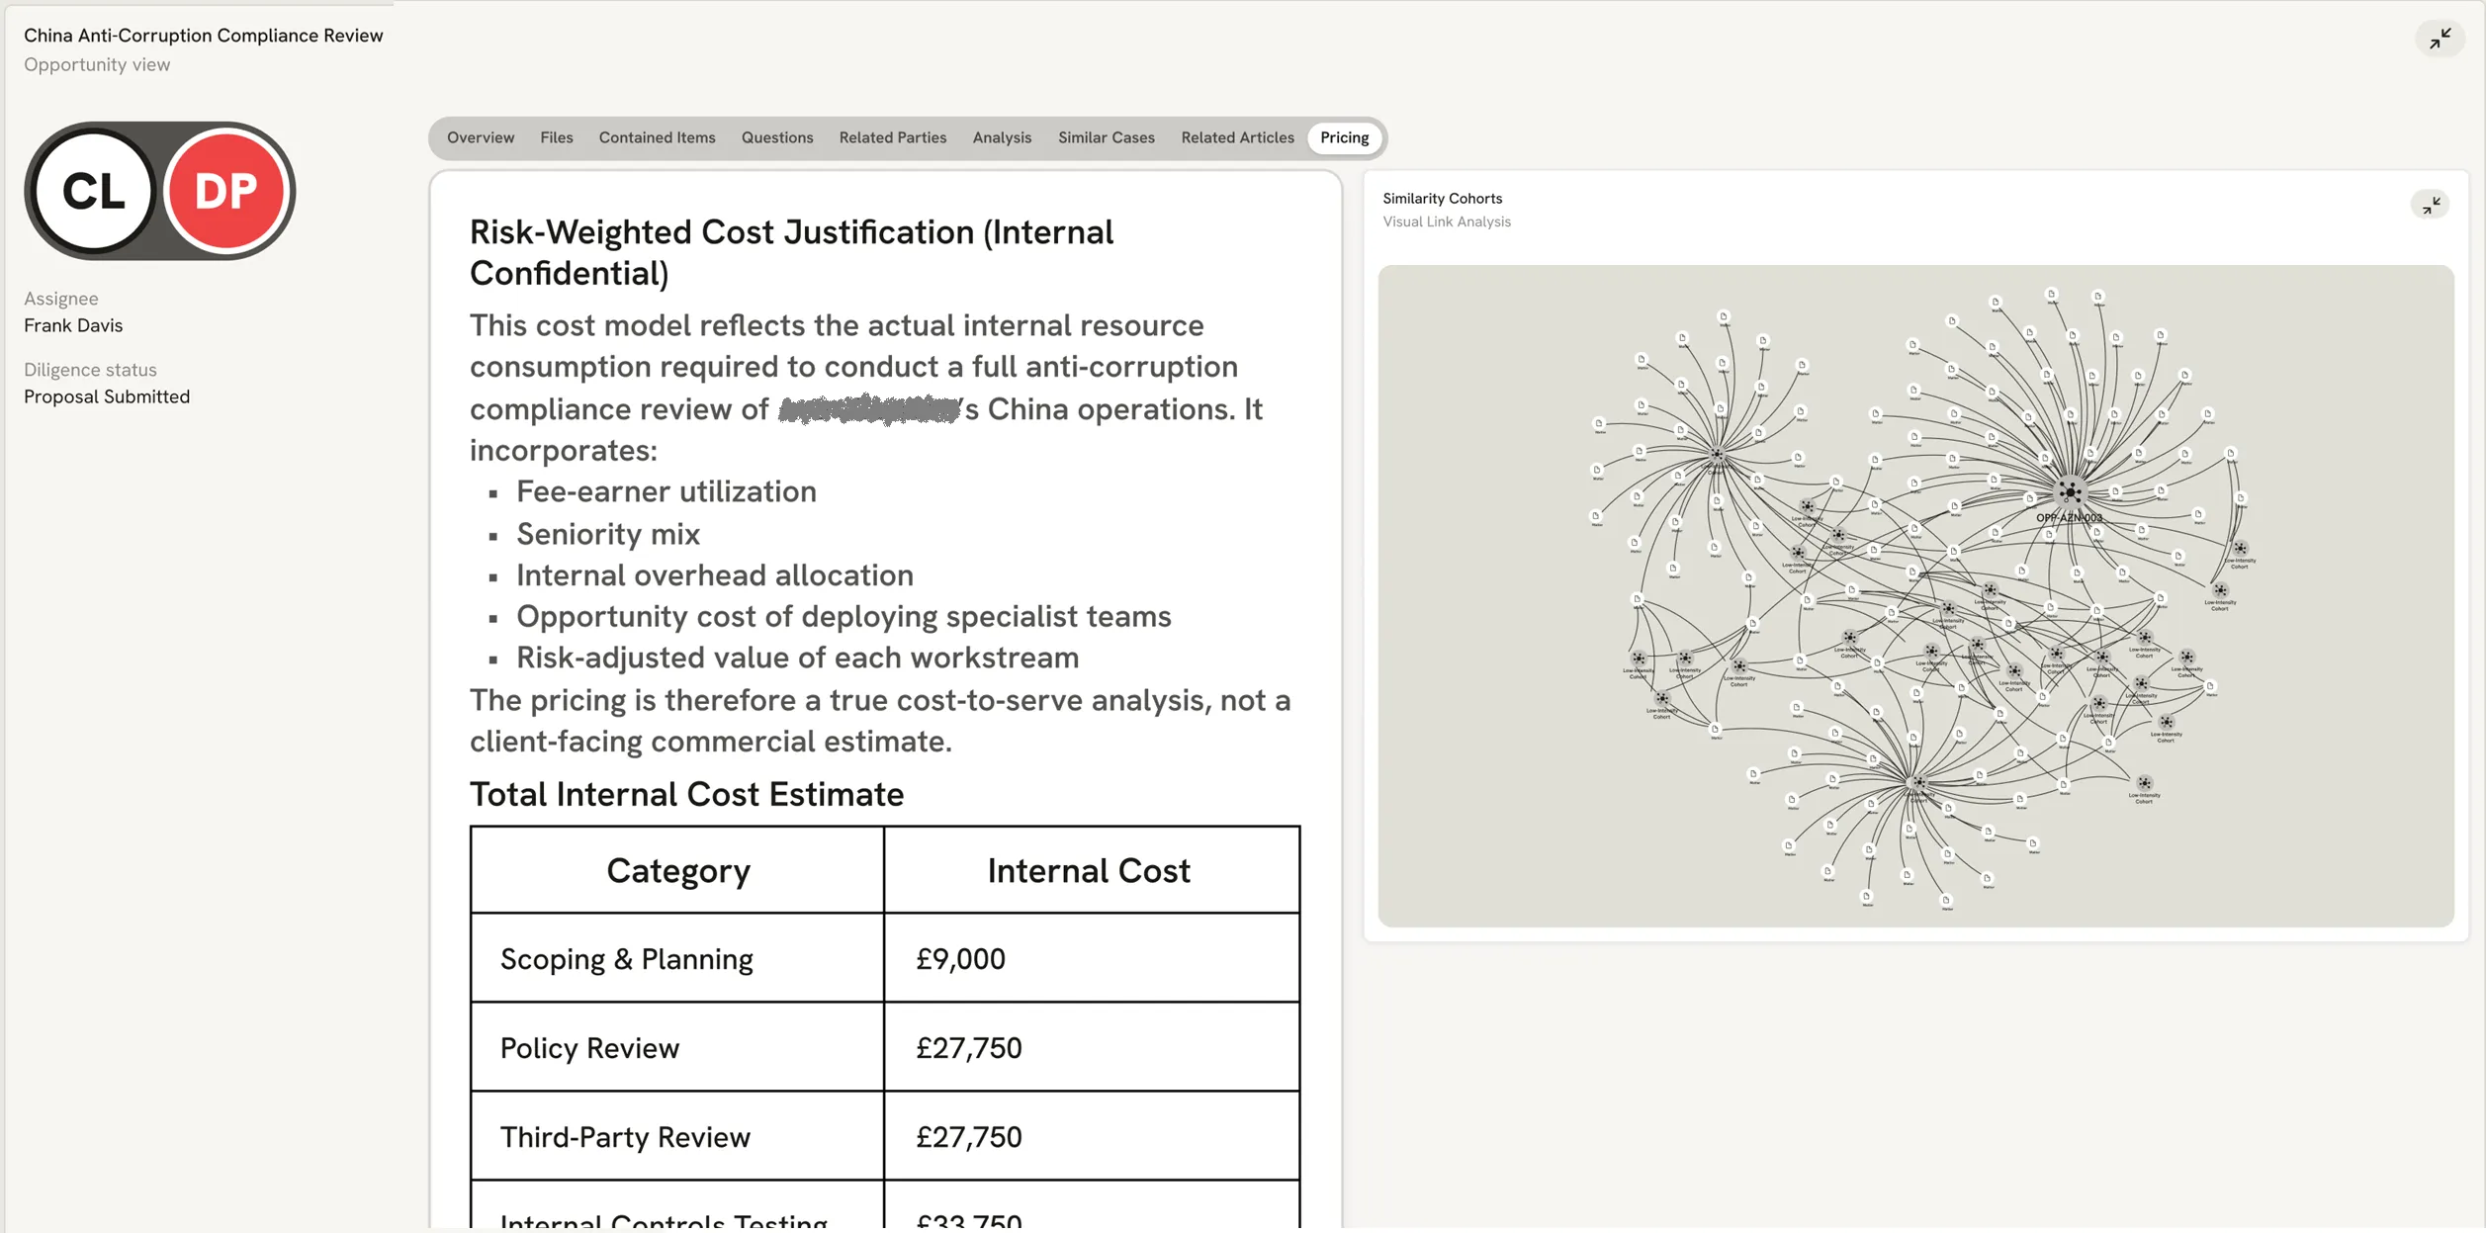View the Related Articles tab
Viewport: 2486px width, 1233px height.
click(1237, 137)
